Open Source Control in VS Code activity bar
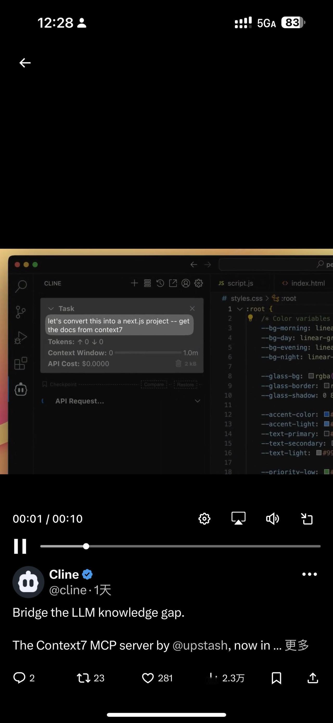This screenshot has height=723, width=333. [x=21, y=312]
